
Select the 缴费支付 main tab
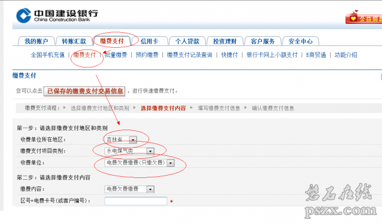pos(112,41)
